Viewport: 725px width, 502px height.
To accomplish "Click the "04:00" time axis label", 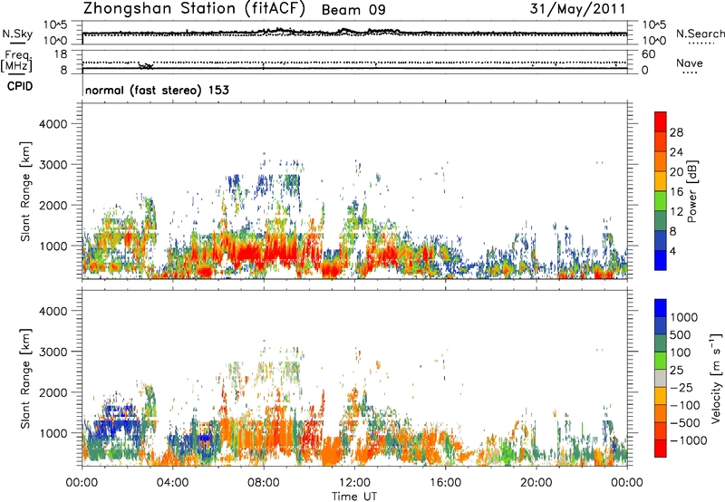I will pyautogui.click(x=172, y=483).
